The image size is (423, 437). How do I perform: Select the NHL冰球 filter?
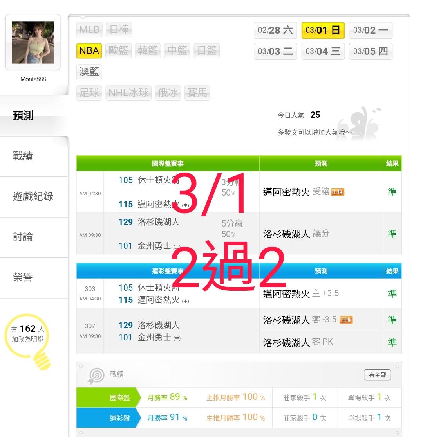click(x=128, y=93)
